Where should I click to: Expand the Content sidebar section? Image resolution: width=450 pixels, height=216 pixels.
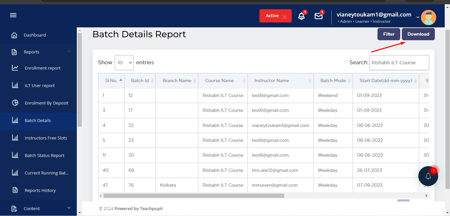tap(69, 208)
